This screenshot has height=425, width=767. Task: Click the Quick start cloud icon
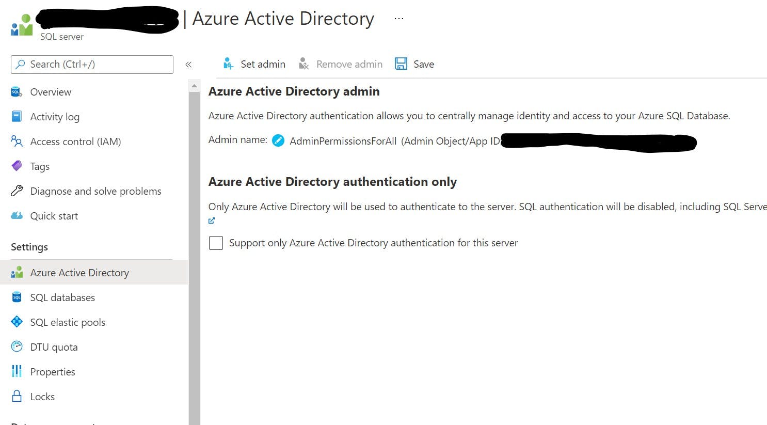tap(17, 215)
